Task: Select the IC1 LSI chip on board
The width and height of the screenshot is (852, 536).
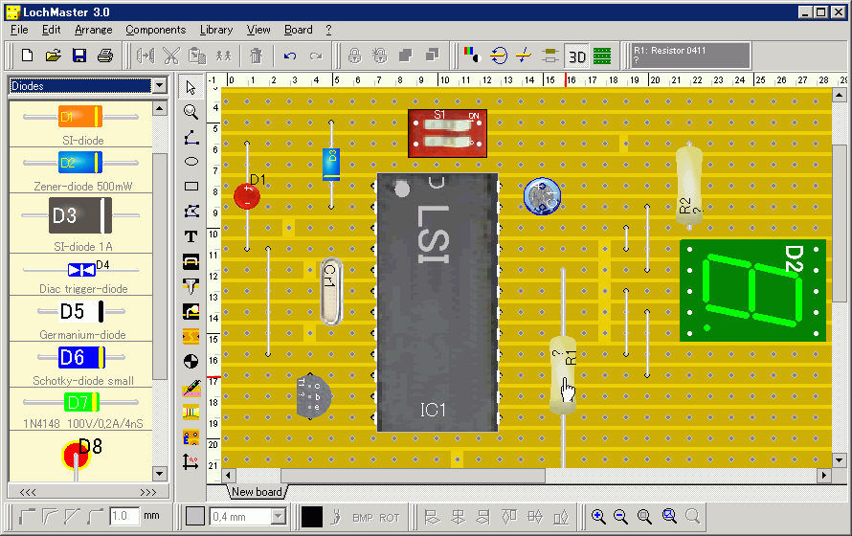Action: [x=437, y=302]
